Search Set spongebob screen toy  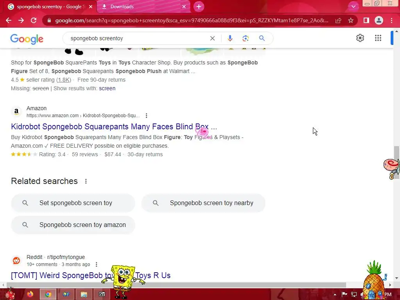pos(73,203)
